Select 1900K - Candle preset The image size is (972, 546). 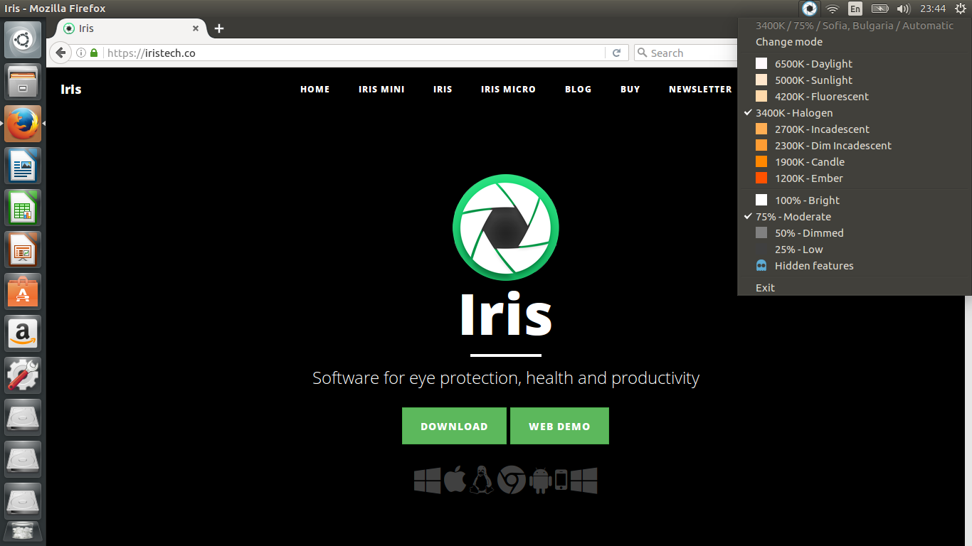[x=855, y=162]
